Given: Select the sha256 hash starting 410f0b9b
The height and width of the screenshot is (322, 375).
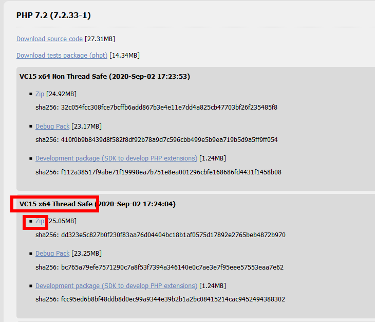Looking at the screenshot, I should (170, 140).
